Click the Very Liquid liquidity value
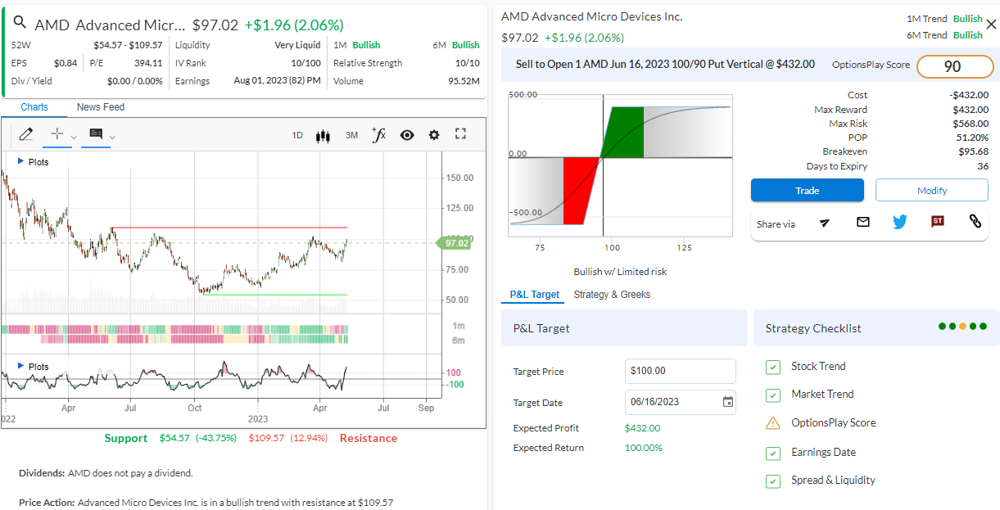Screen dimensions: 1000x510 [297, 45]
